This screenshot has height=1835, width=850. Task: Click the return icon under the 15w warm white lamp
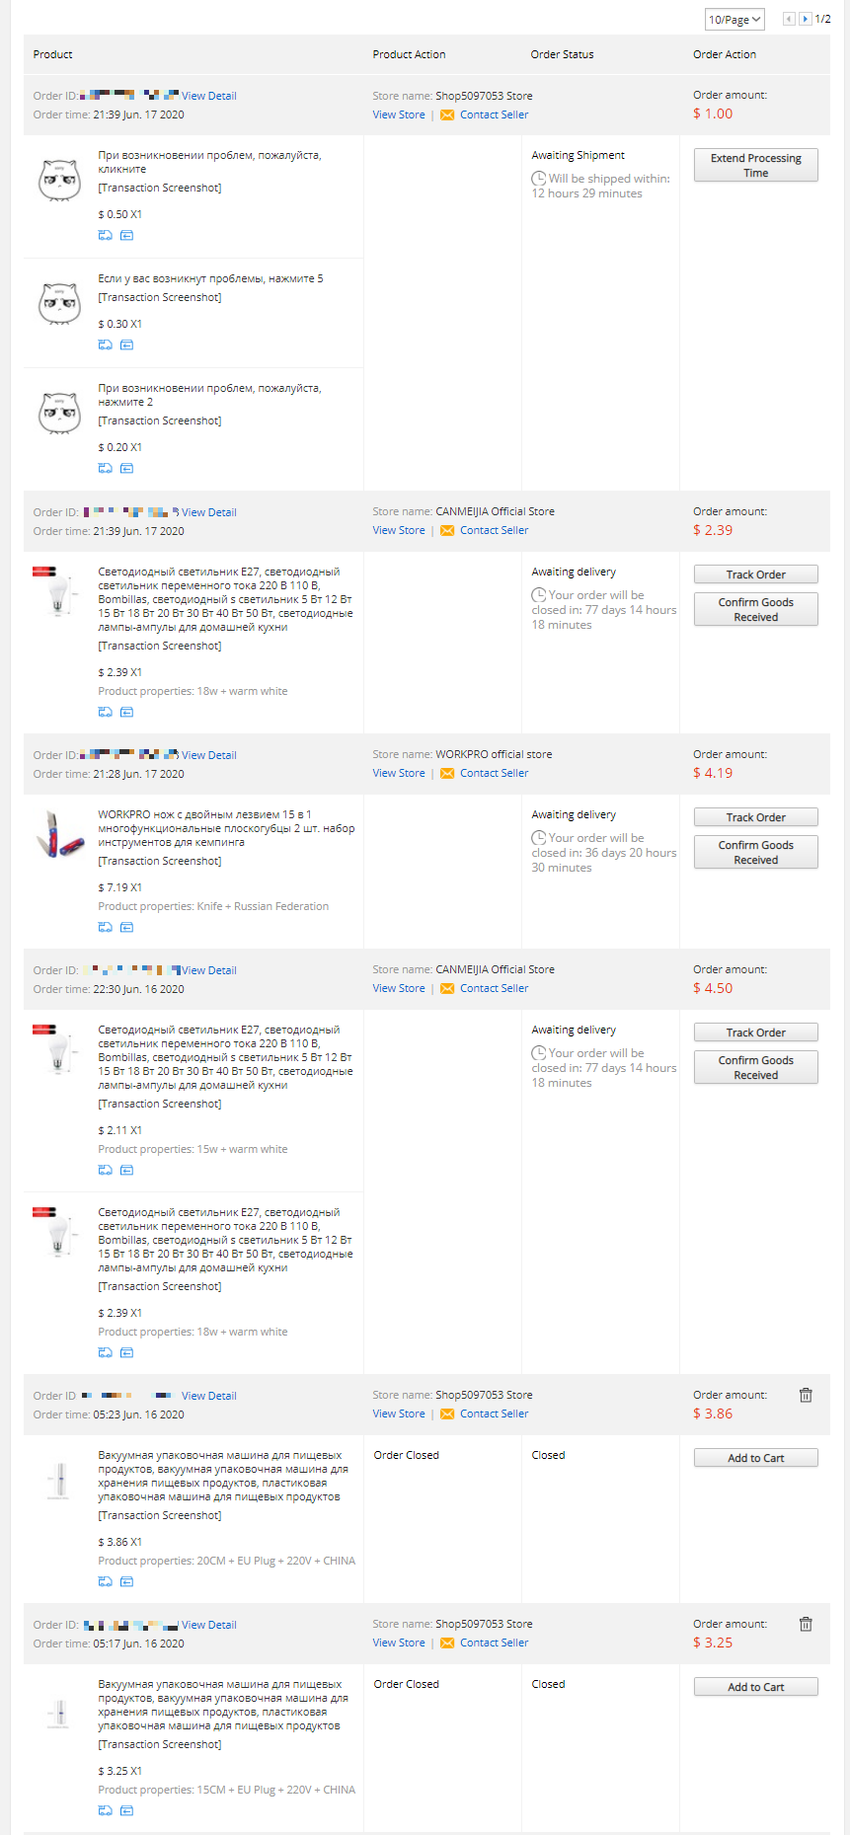pos(126,1170)
